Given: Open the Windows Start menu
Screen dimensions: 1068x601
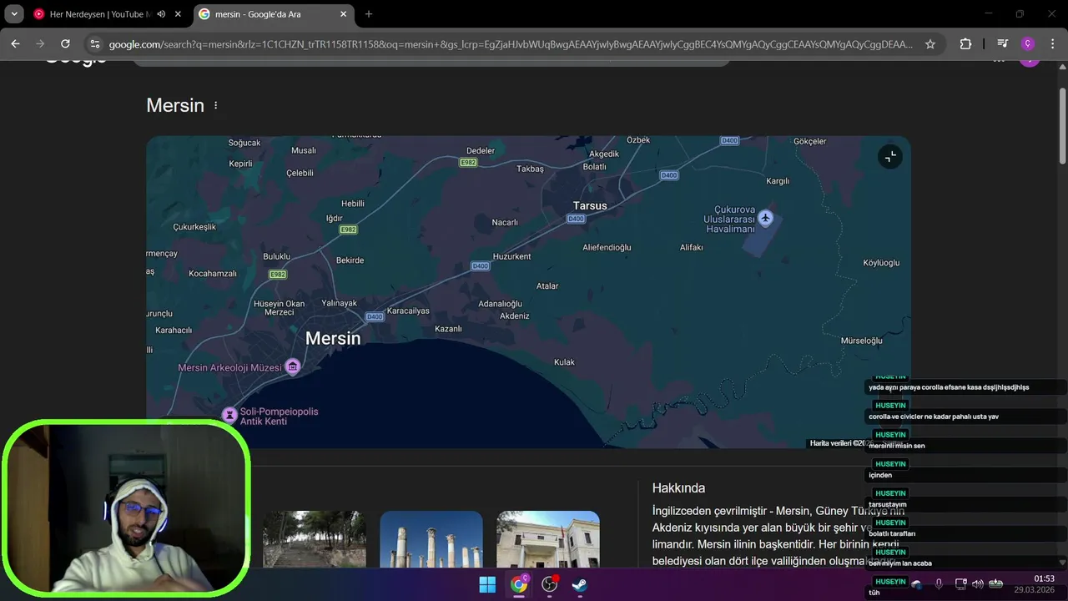Looking at the screenshot, I should click(x=487, y=584).
